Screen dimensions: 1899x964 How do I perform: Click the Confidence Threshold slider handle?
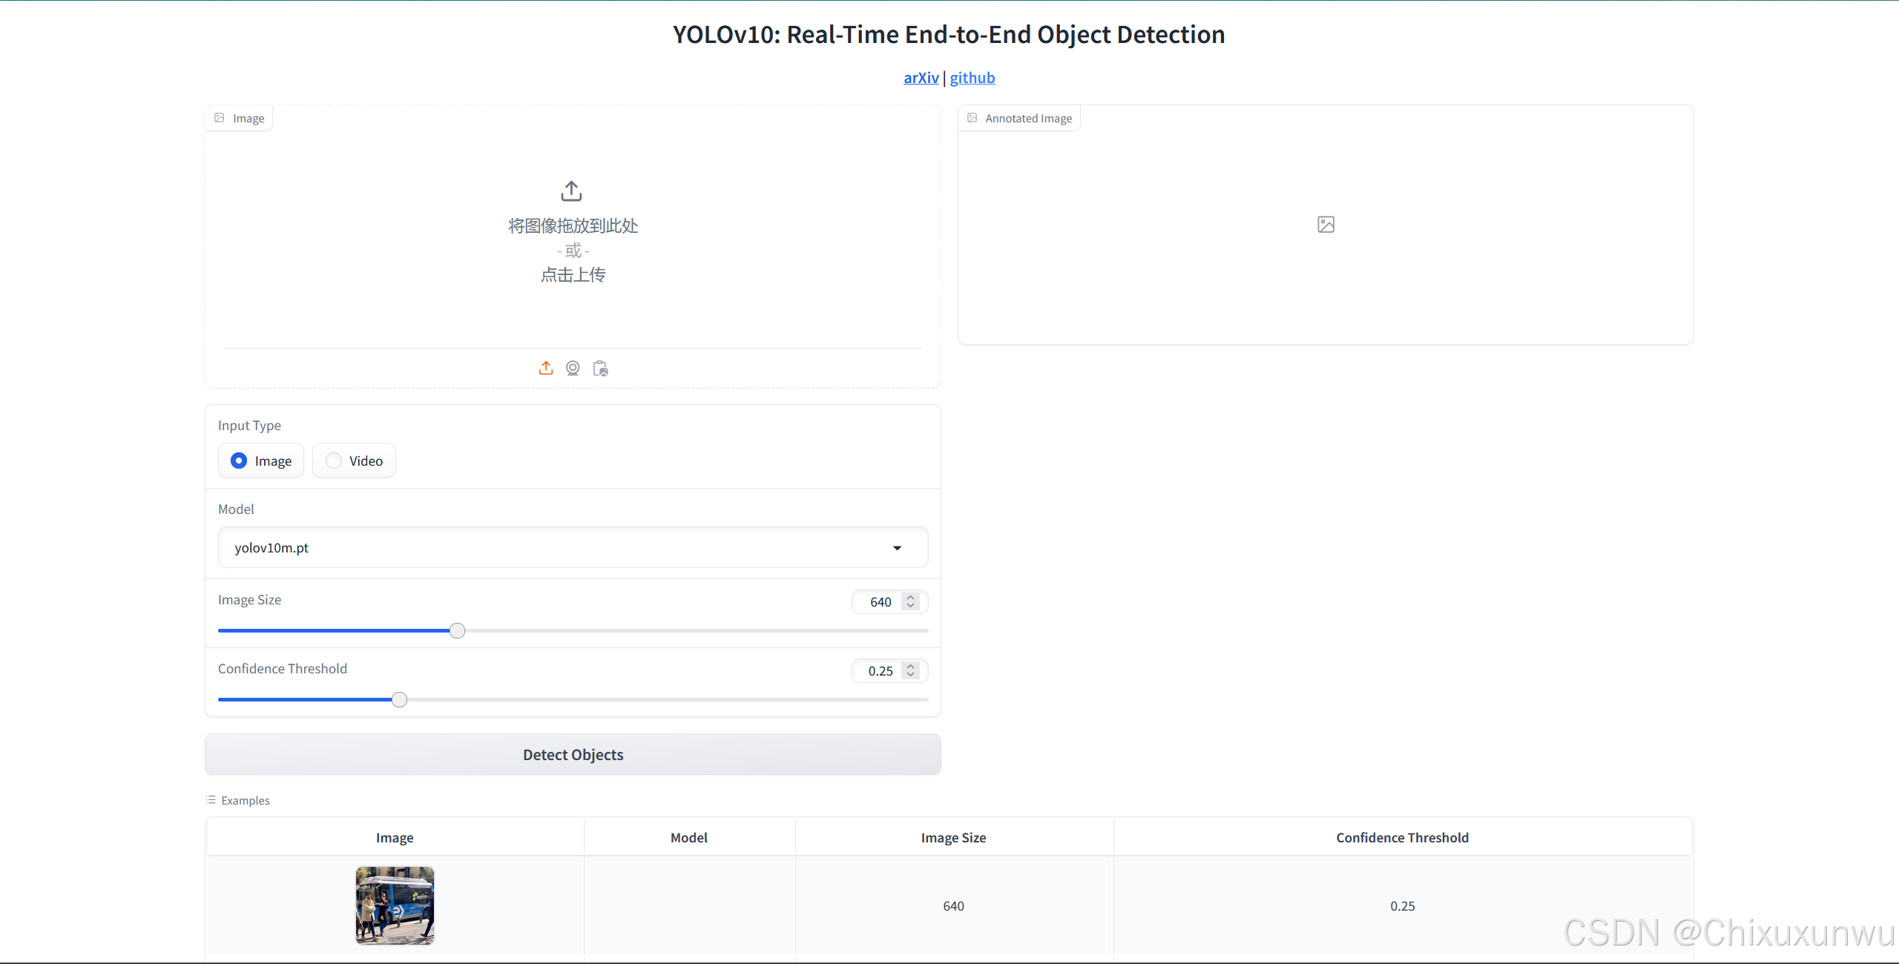[x=399, y=699]
